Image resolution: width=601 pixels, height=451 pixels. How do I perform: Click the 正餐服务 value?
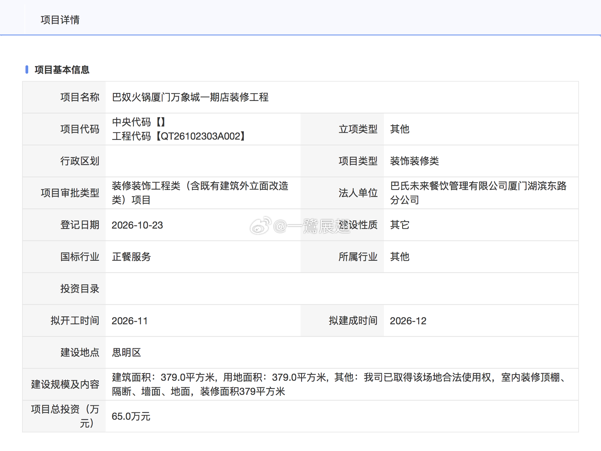point(131,257)
